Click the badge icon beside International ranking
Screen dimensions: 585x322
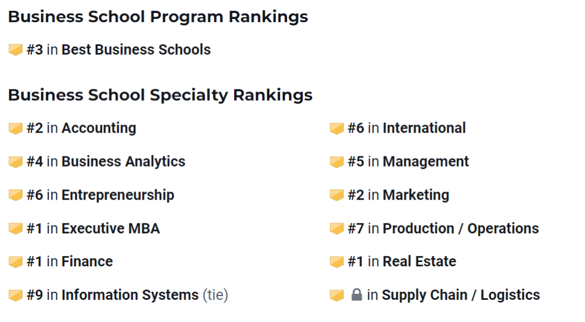point(336,128)
